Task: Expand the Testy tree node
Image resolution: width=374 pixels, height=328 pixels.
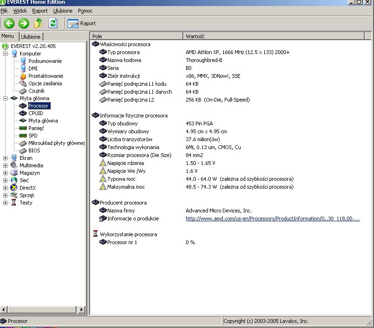Action: 5,203
